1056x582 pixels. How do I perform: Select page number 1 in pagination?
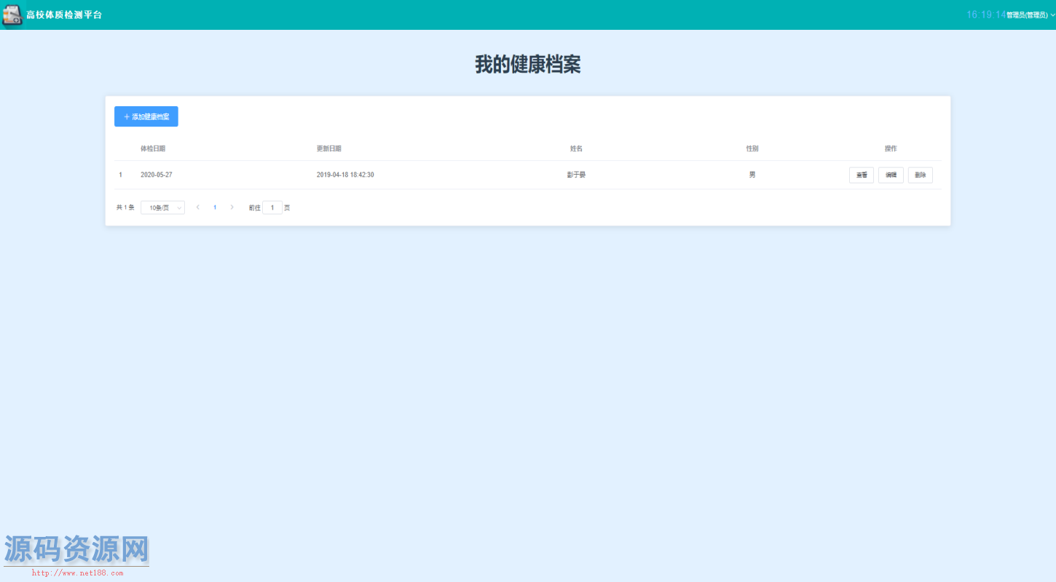(215, 207)
